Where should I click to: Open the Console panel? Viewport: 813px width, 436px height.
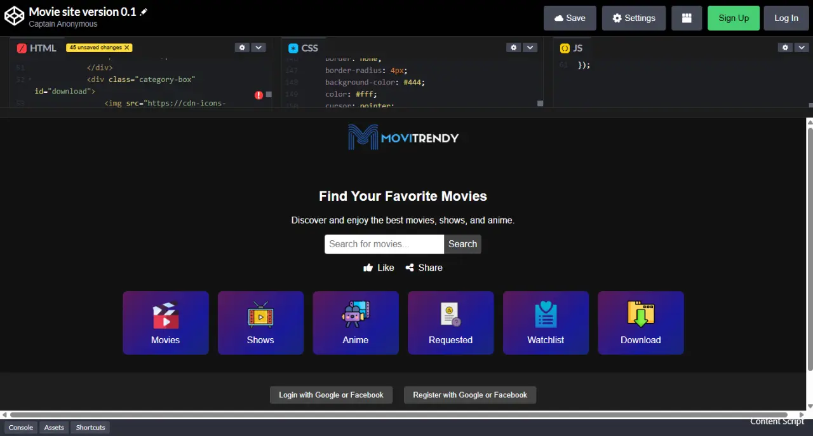21,428
